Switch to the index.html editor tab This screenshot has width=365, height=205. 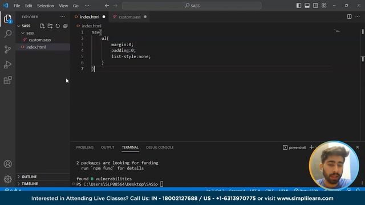pyautogui.click(x=90, y=17)
